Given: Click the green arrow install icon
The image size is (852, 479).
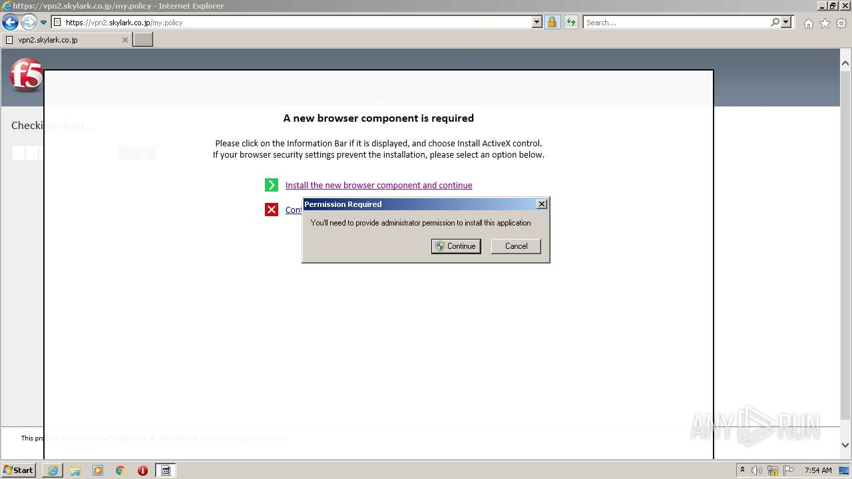Looking at the screenshot, I should pyautogui.click(x=272, y=185).
